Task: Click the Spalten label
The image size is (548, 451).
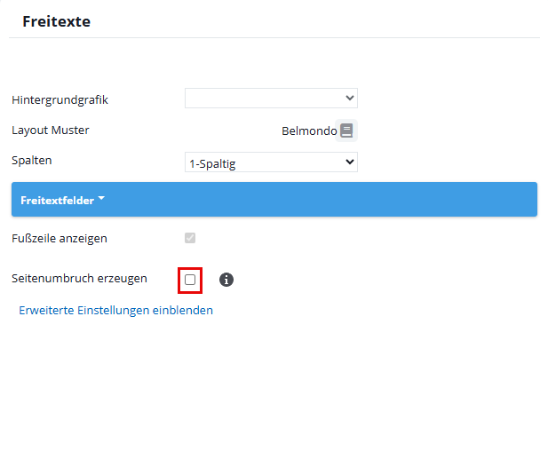Action: 32,161
